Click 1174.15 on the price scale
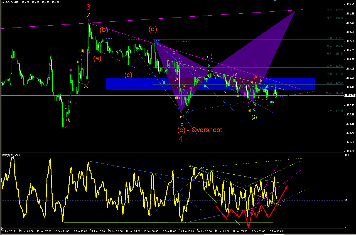This screenshot has height=235, width=356. point(350,124)
